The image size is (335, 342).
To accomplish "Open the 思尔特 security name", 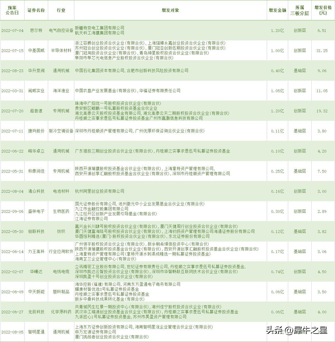I will point(36,30).
